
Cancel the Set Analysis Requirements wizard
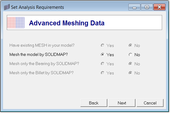pos(150,103)
